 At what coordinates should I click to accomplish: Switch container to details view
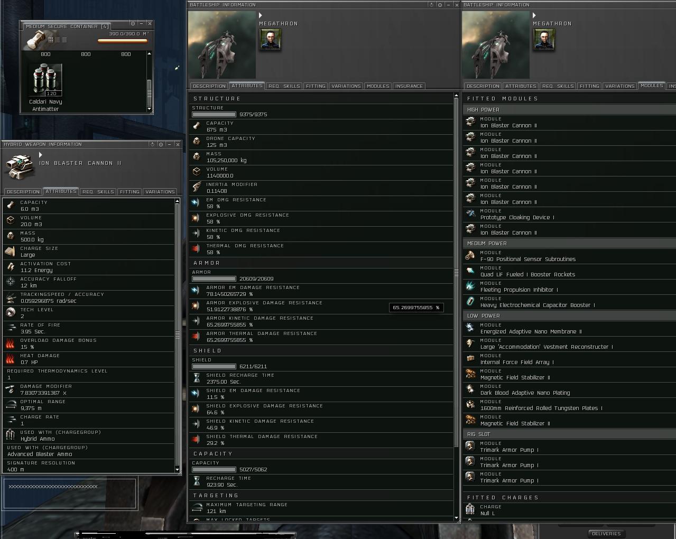click(58, 39)
